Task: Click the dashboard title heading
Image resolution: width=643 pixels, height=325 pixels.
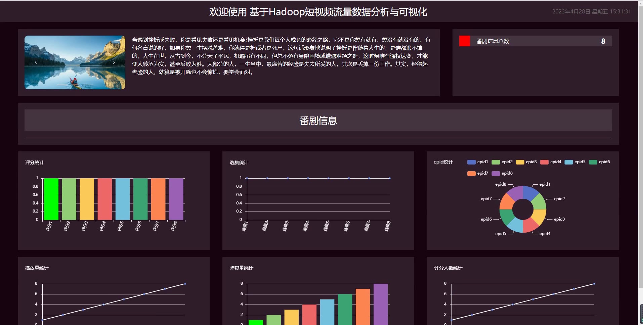Action: pos(318,12)
